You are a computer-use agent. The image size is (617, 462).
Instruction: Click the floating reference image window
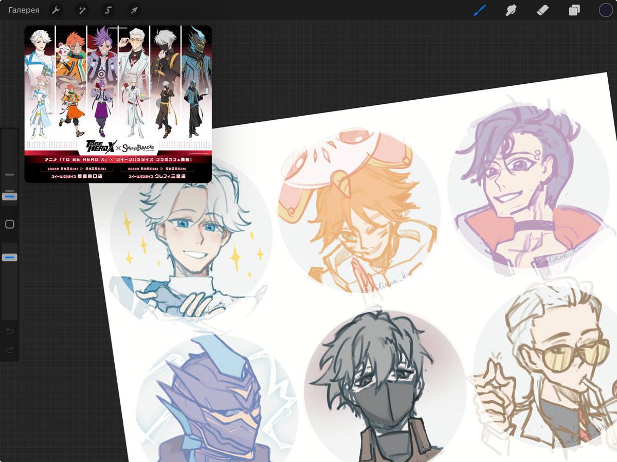118,104
